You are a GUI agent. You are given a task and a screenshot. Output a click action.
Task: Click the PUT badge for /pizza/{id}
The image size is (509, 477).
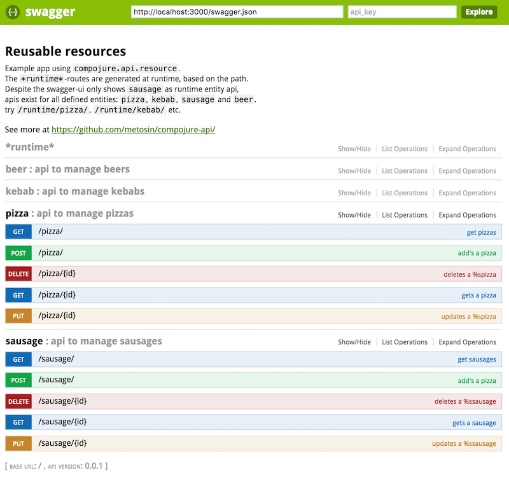click(x=18, y=316)
